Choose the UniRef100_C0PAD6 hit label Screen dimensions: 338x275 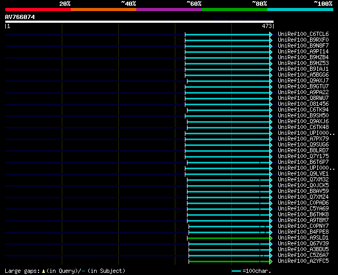[303, 203]
